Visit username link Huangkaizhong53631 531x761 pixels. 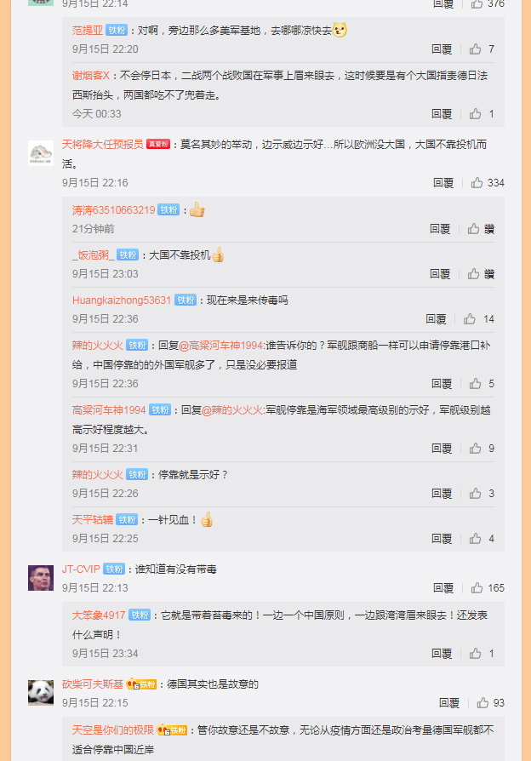coord(122,300)
